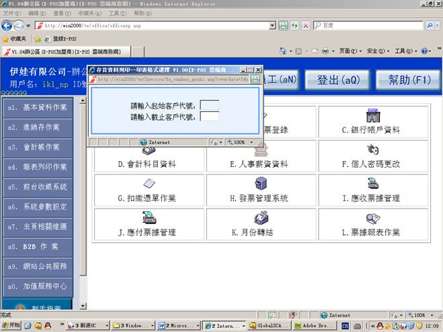Click the I. 應收票據管理 icon
Image resolution: width=443 pixels, height=332 pixels.
click(373, 184)
